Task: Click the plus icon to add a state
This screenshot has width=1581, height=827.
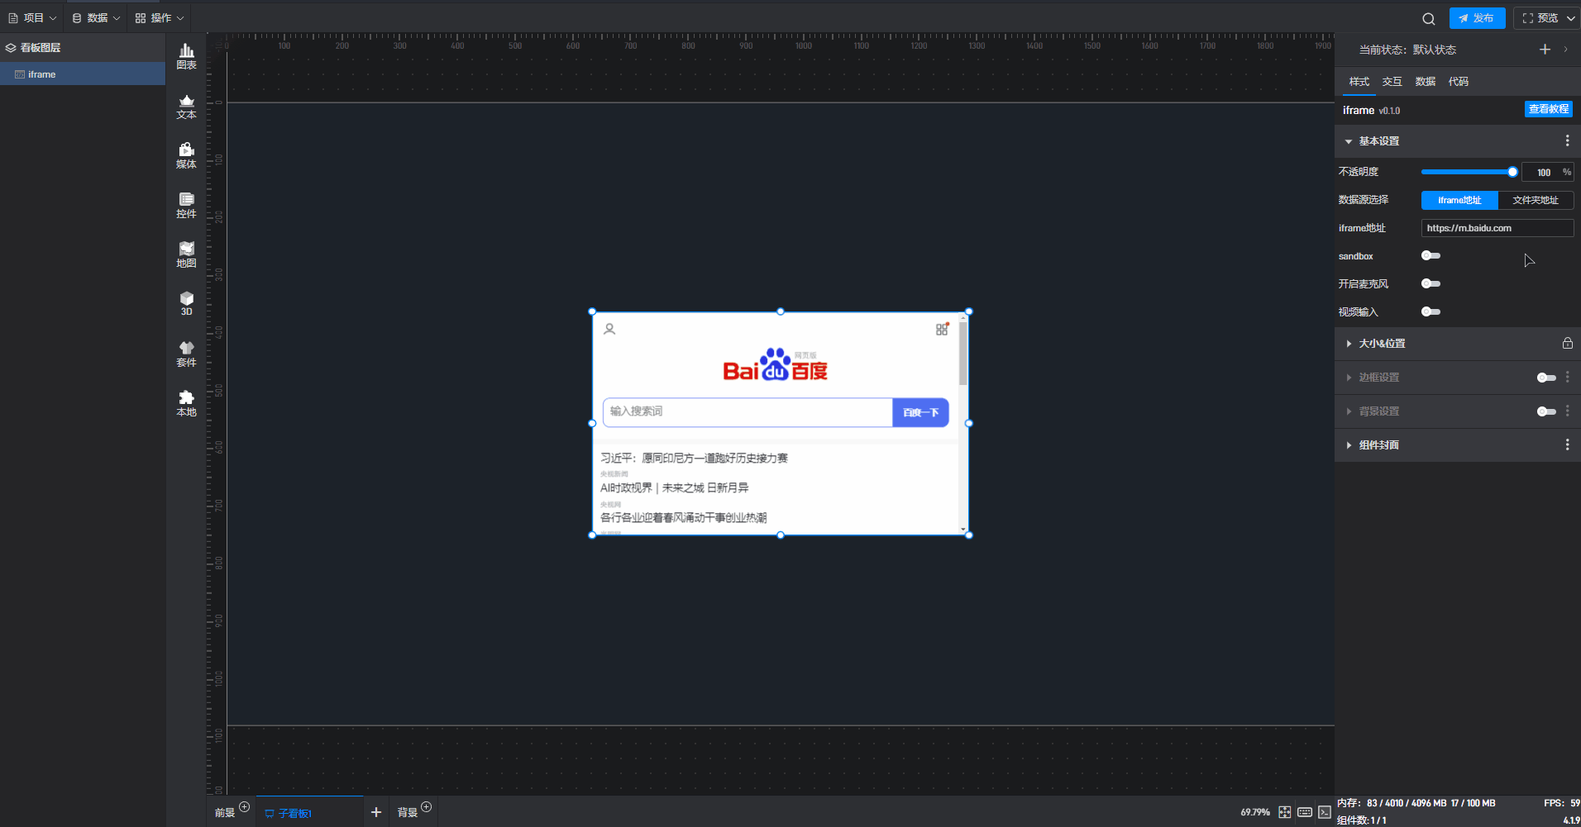Action: (1545, 50)
